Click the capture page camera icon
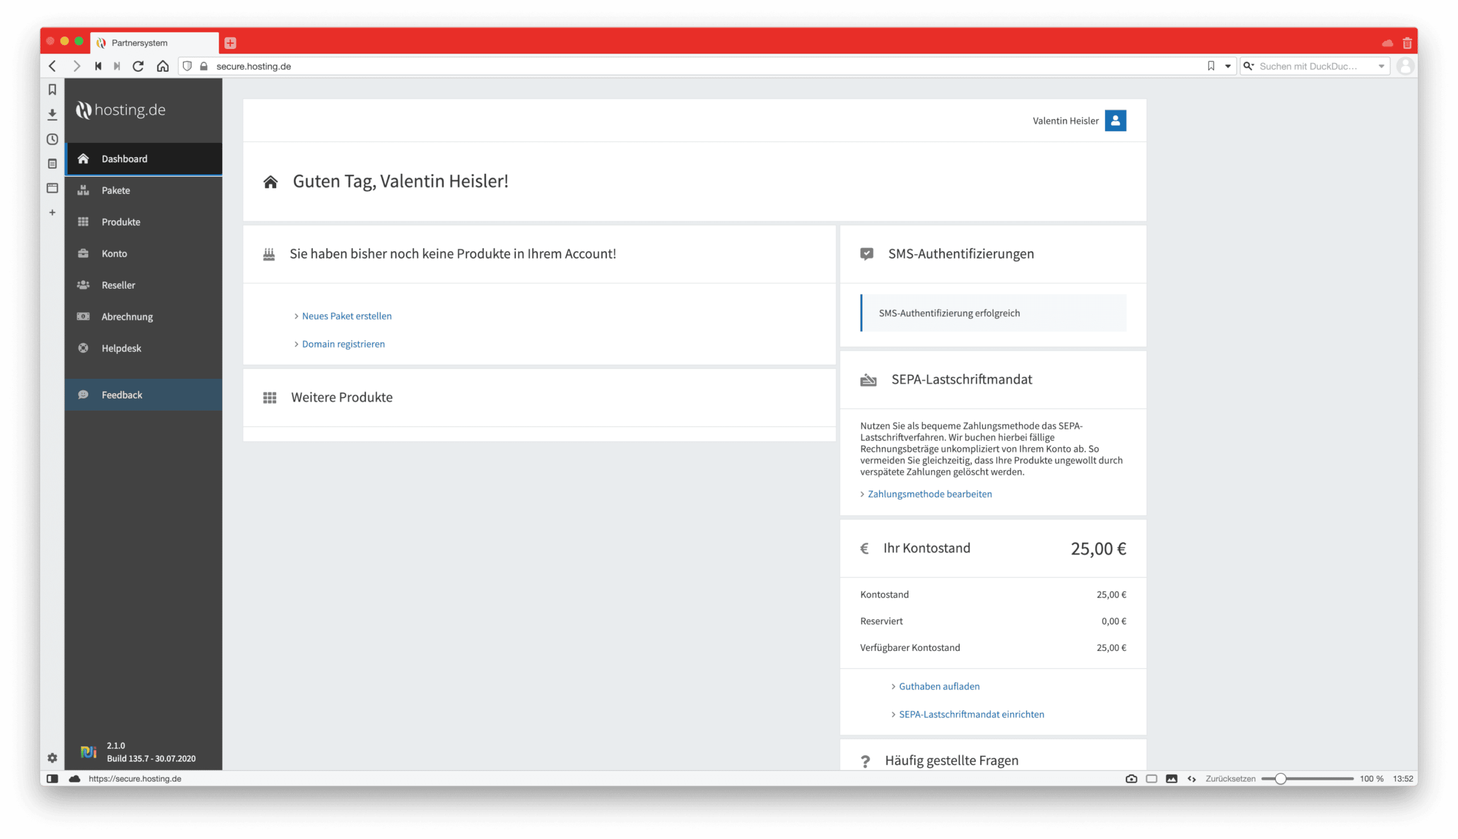This screenshot has height=839, width=1458. [1131, 779]
